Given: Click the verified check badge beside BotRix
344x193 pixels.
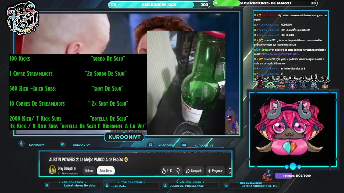Looking at the screenshot, I should pos(260,50).
